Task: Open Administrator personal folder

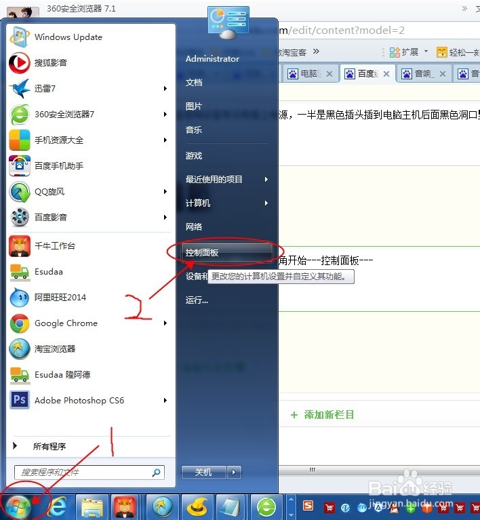Action: pos(213,59)
